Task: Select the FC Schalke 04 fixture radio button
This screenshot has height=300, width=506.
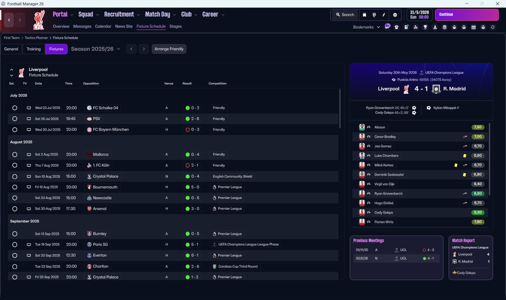Action: [x=15, y=108]
